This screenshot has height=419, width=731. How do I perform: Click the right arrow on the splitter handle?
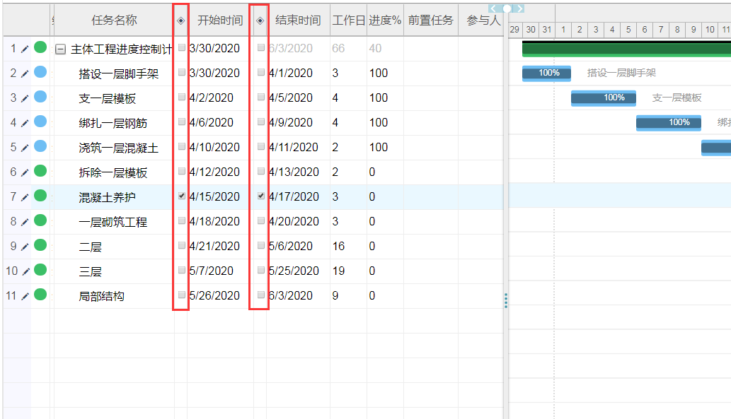[520, 8]
